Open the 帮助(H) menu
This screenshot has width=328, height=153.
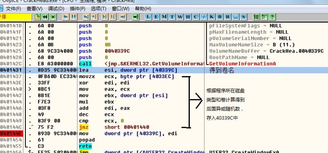coord(143,9)
